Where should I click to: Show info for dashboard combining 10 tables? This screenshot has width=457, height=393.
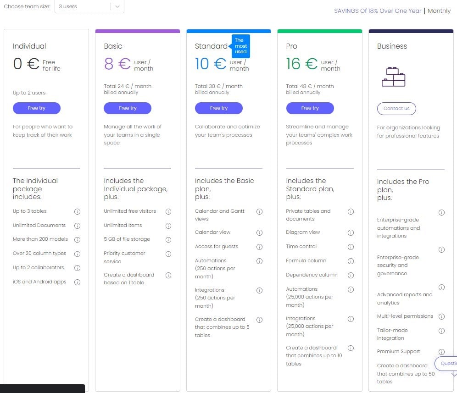[x=351, y=348]
